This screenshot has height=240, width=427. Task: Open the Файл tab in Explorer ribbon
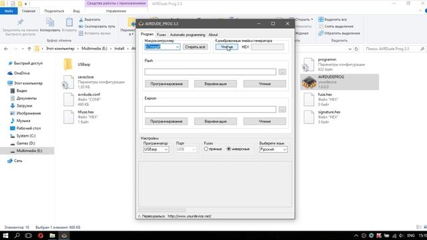pyautogui.click(x=9, y=11)
